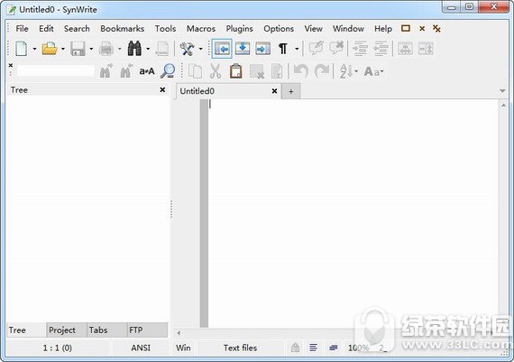
Task: Click the Undo arrow icon
Action: pyautogui.click(x=301, y=71)
